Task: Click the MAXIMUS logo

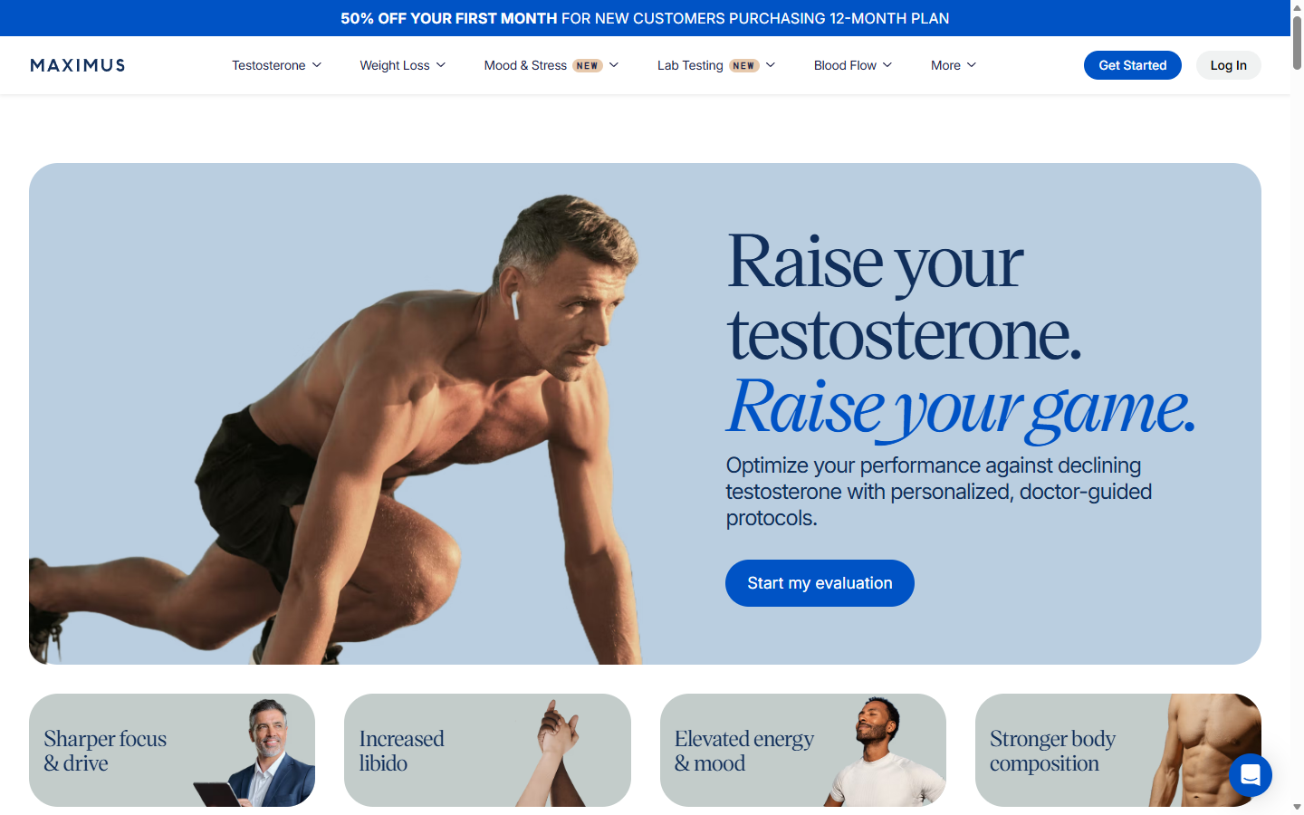Action: (78, 65)
